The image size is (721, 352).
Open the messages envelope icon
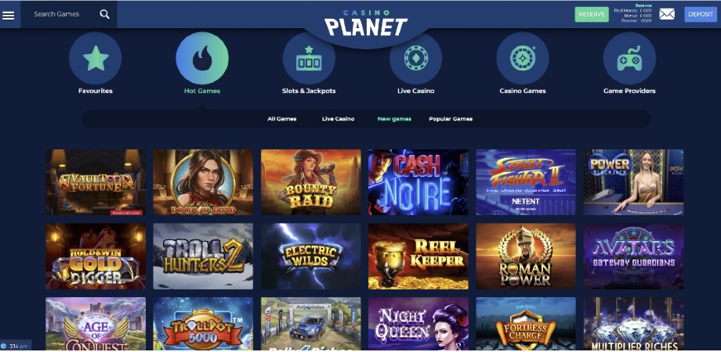pos(667,14)
